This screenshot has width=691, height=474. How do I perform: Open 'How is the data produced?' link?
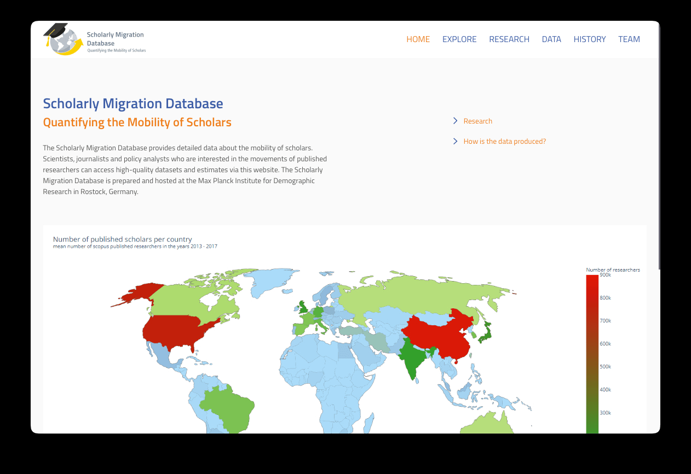tap(504, 142)
